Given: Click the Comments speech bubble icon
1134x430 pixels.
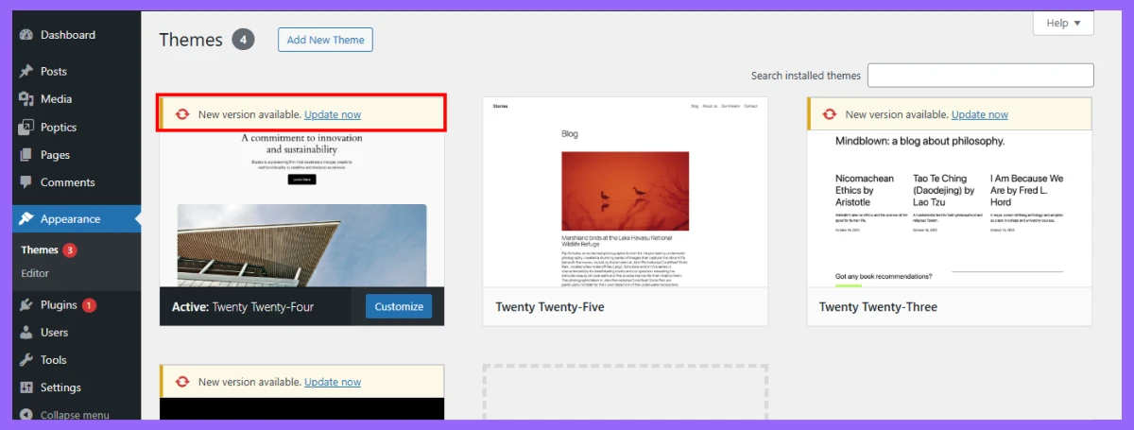Looking at the screenshot, I should (26, 182).
